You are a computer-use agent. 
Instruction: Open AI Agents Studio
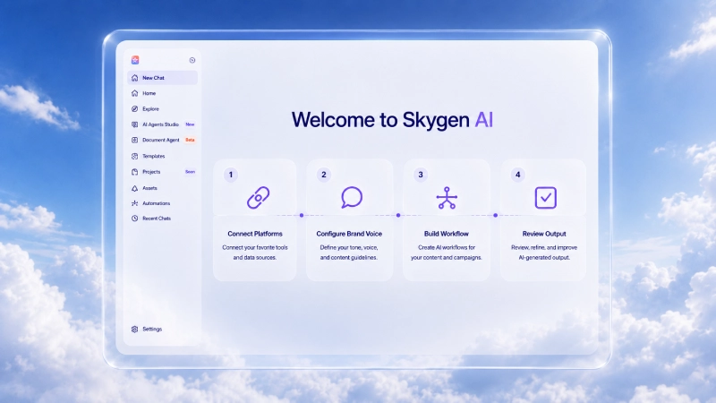[162, 124]
